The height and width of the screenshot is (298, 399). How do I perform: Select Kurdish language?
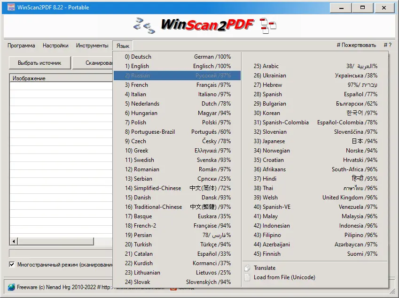click(x=177, y=263)
